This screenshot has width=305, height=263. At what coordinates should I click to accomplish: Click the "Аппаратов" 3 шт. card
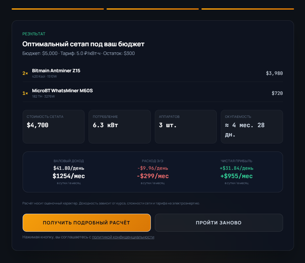[x=185, y=127]
